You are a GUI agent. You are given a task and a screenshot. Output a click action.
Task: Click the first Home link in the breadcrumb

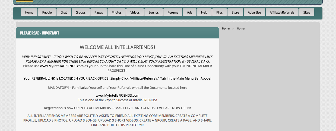tap(226, 28)
